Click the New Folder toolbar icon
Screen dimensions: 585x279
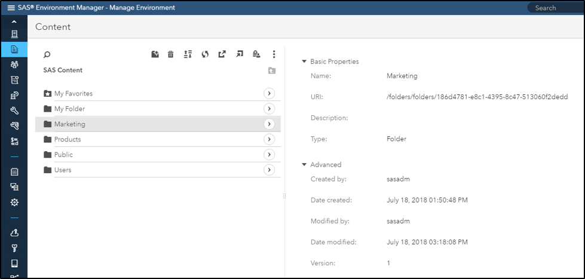click(155, 54)
